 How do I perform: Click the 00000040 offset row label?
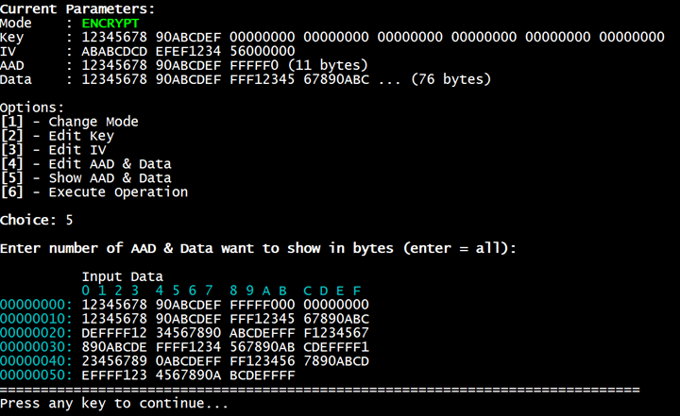tap(36, 361)
